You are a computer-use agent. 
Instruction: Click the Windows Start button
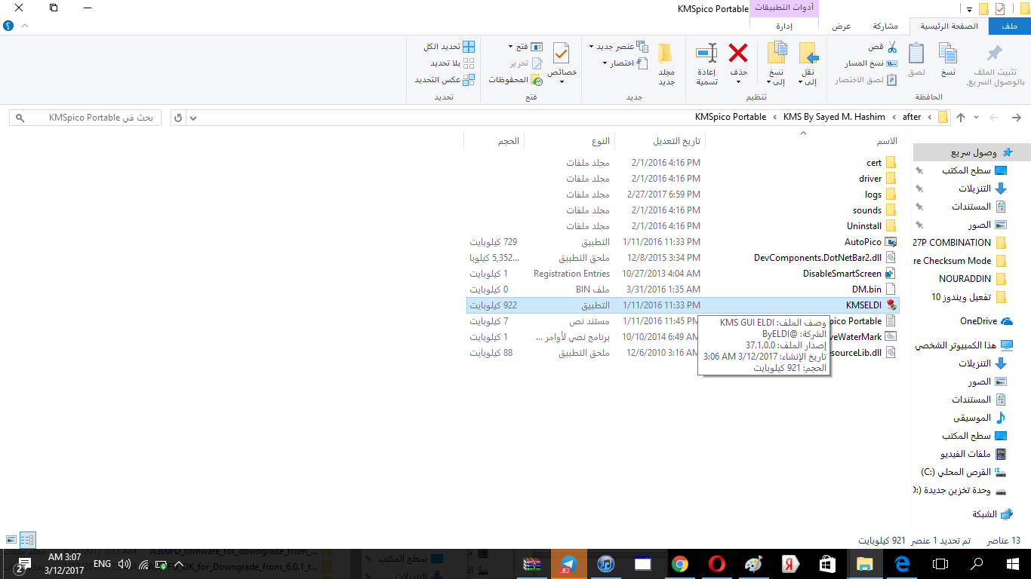[x=1014, y=564]
